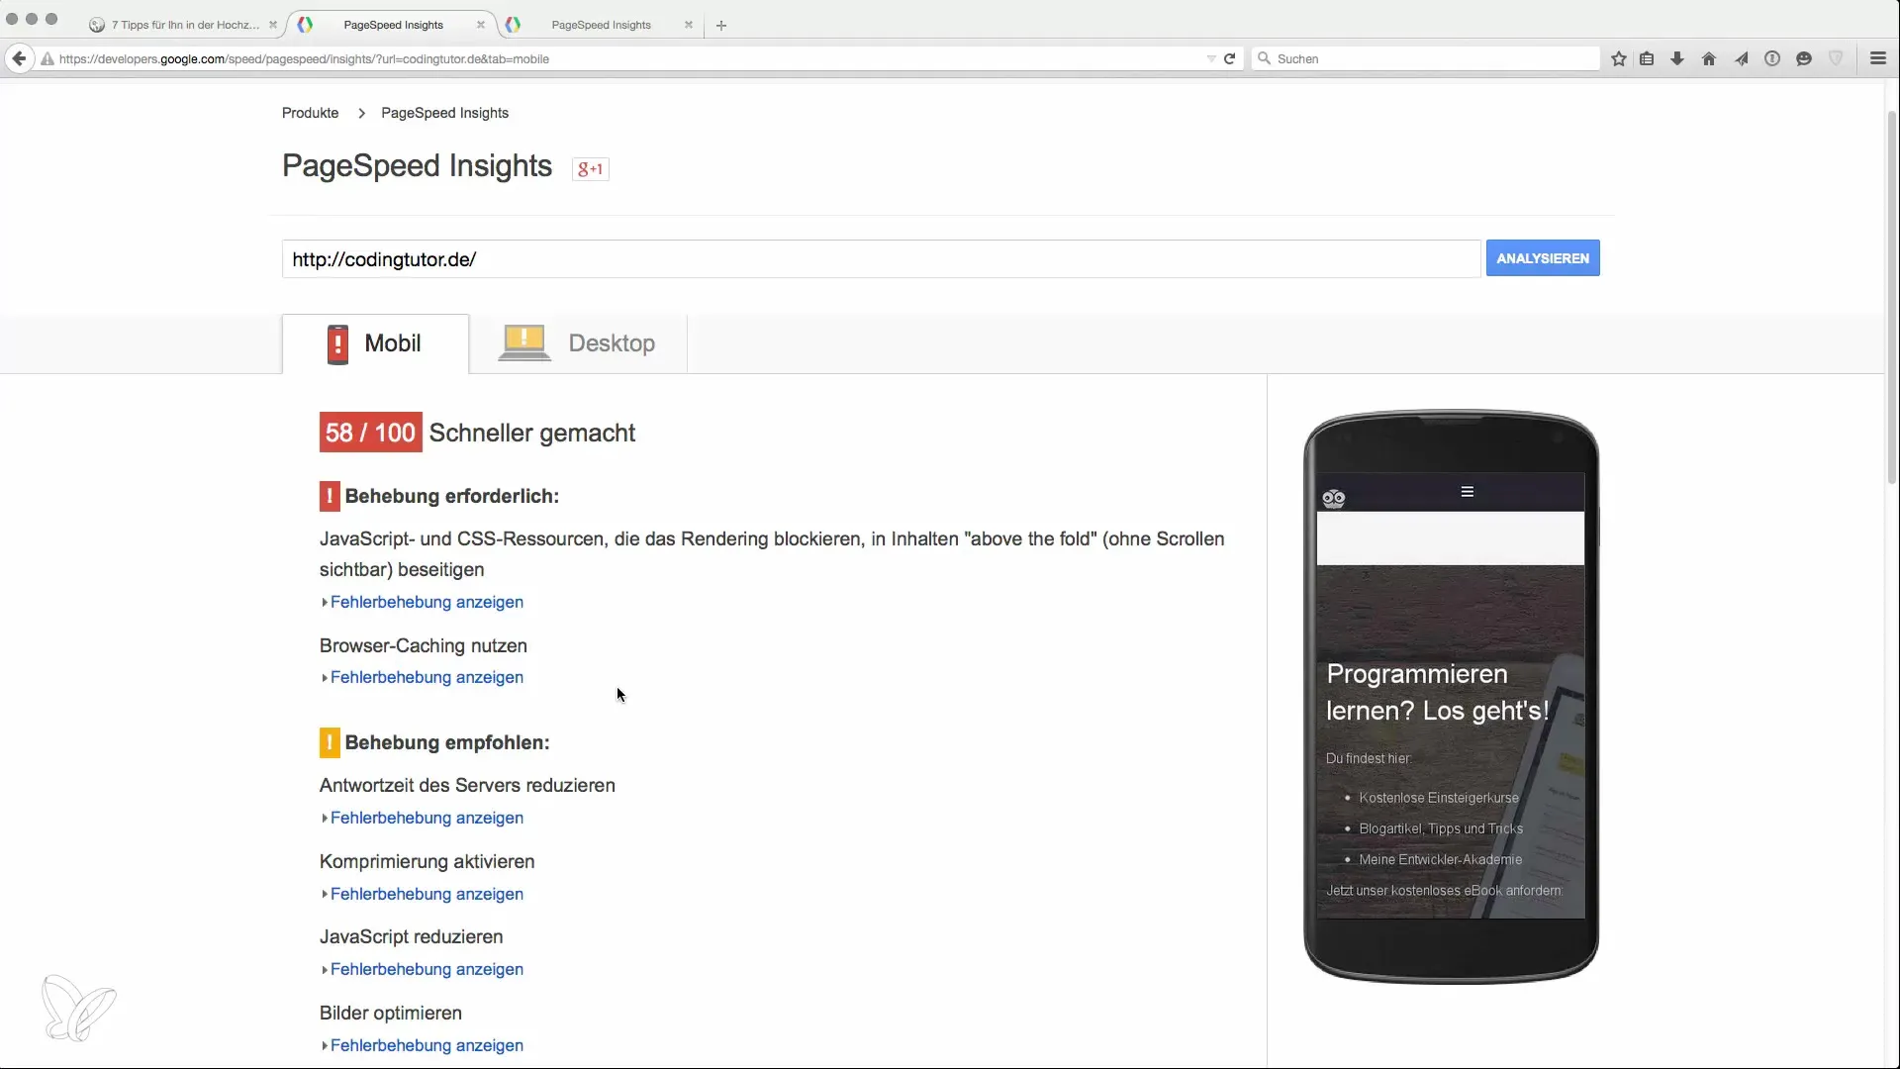Show bookmarks list icon in toolbar
The height and width of the screenshot is (1069, 1900).
1647,58
